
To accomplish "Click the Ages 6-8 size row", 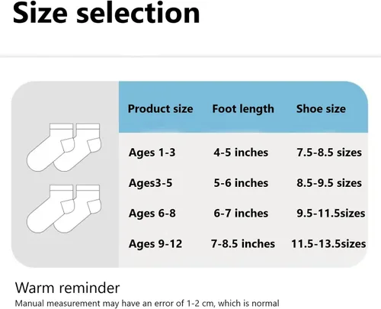I will tap(243, 214).
